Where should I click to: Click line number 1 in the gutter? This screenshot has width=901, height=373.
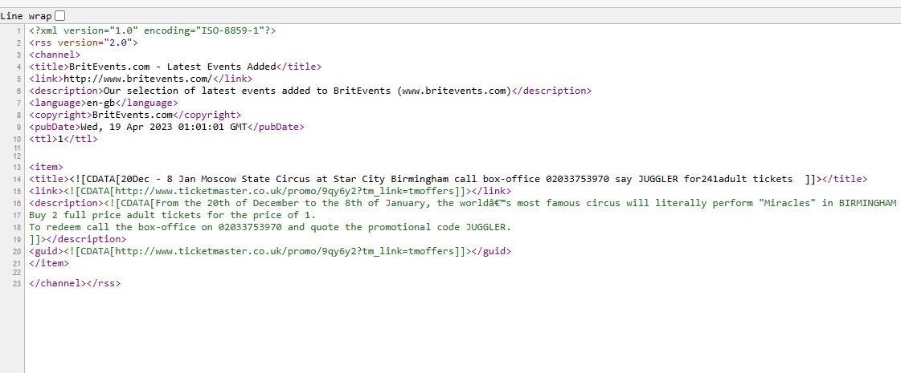18,30
